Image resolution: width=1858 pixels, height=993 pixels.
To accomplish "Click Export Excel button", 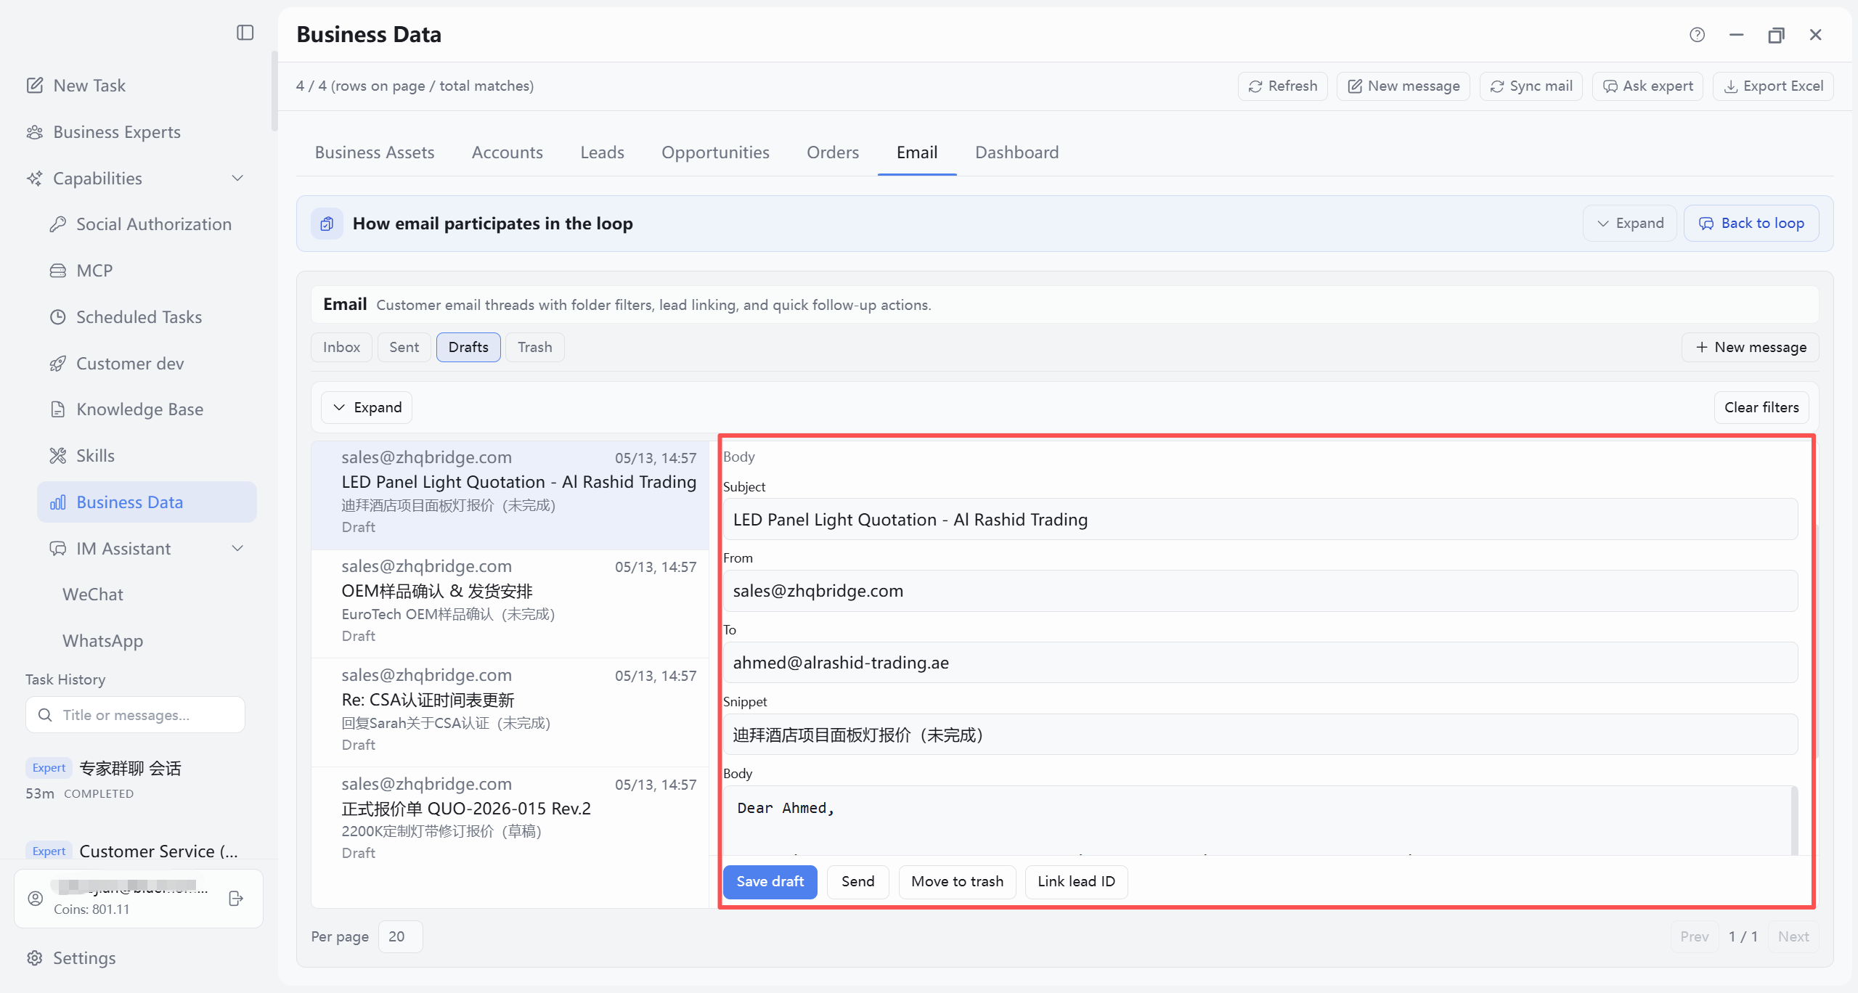I will [1773, 86].
